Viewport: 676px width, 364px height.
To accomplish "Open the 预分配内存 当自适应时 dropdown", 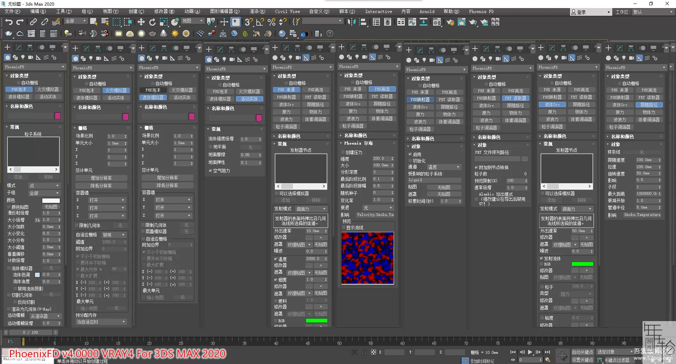I will [101, 322].
